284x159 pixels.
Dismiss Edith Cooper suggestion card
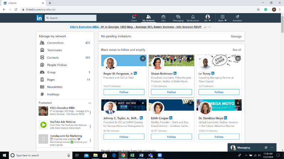pos(190,103)
